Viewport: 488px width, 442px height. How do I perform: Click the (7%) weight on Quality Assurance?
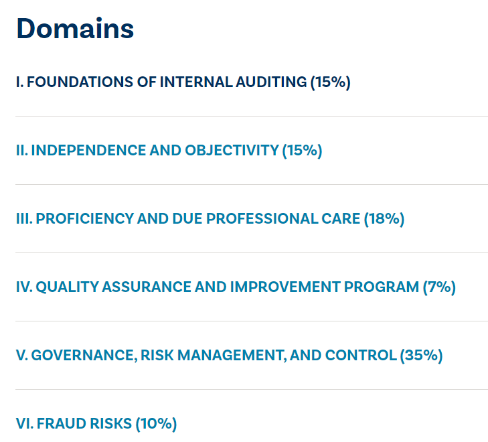[439, 287]
